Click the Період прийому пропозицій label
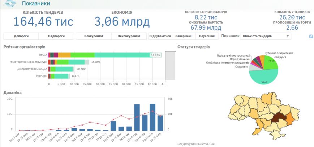 pyautogui.click(x=233, y=56)
